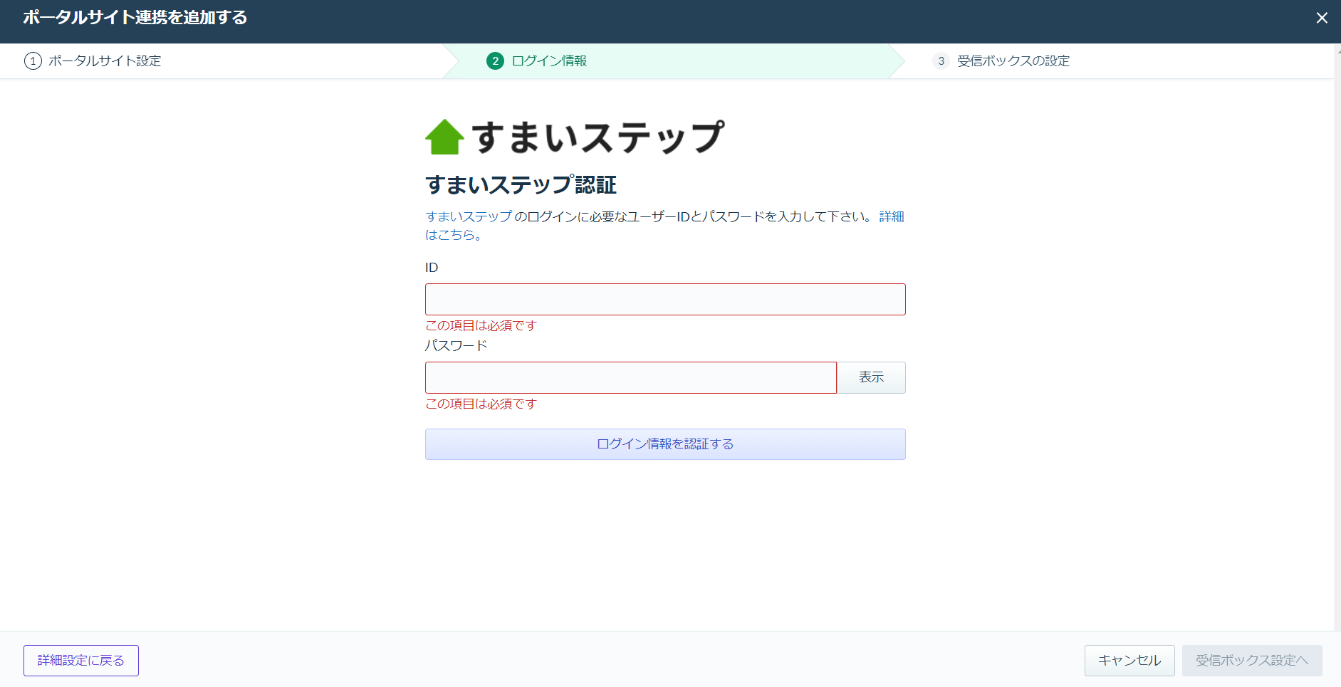1341x687 pixels.
Task: Focus the パスワード input field
Action: 631,377
